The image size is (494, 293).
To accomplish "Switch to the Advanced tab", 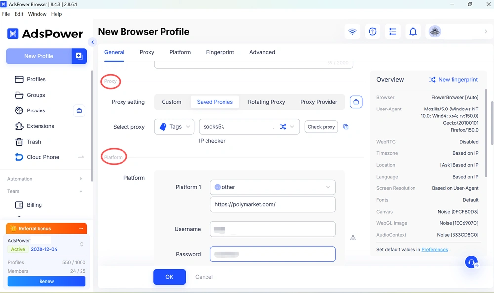I will point(262,52).
